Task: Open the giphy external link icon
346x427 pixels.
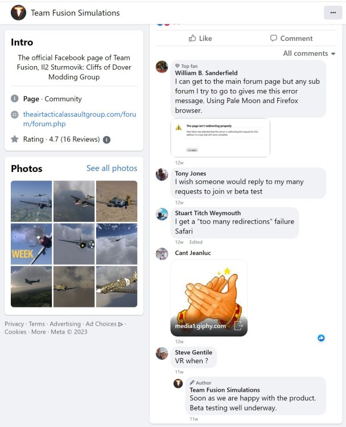Action: [x=238, y=326]
